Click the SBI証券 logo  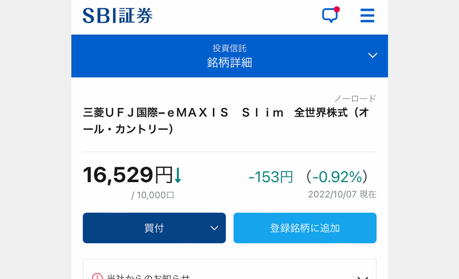pos(118,16)
